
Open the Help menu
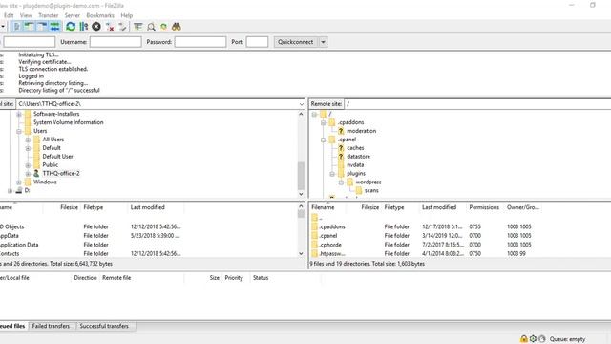point(127,15)
